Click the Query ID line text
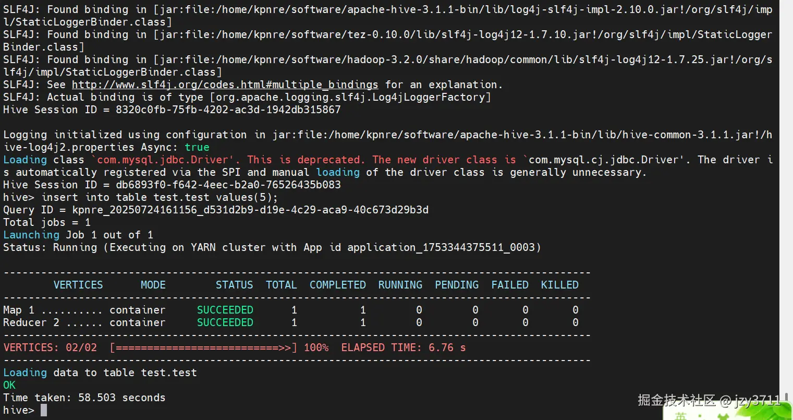793x420 pixels. 216,210
